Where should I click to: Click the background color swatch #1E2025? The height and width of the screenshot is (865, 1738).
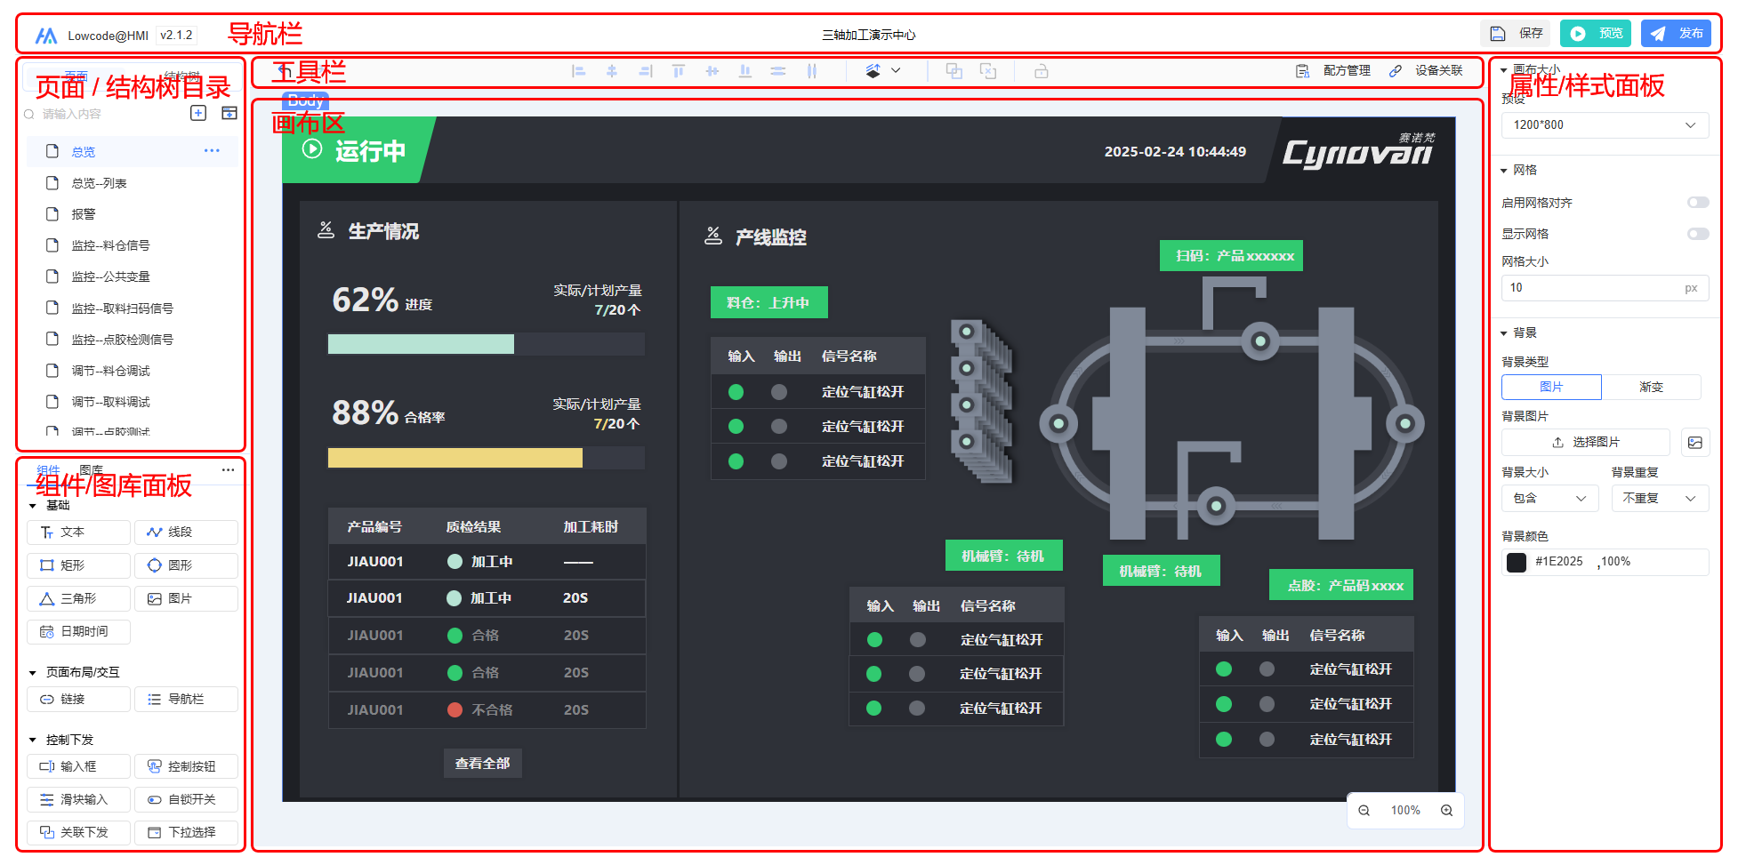click(1517, 562)
